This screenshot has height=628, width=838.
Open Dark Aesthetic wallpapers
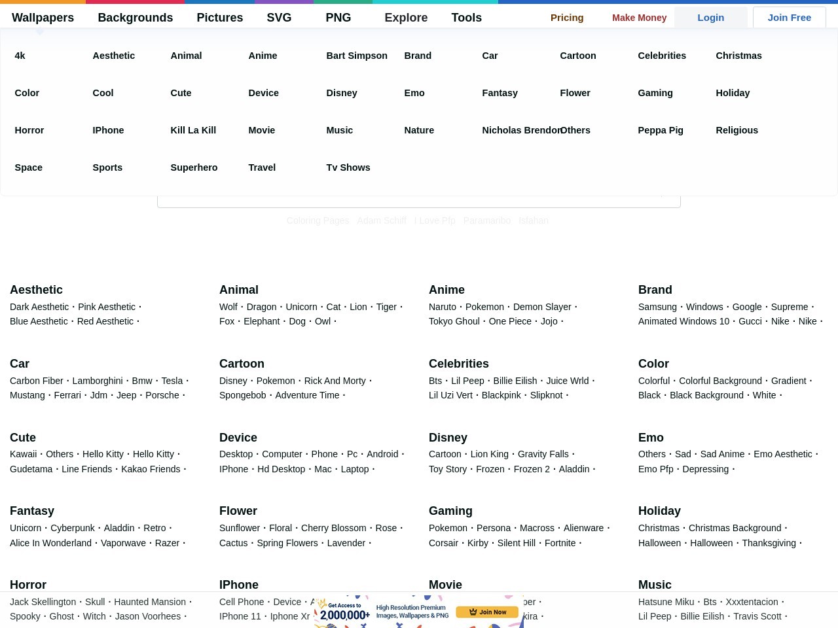coord(39,307)
